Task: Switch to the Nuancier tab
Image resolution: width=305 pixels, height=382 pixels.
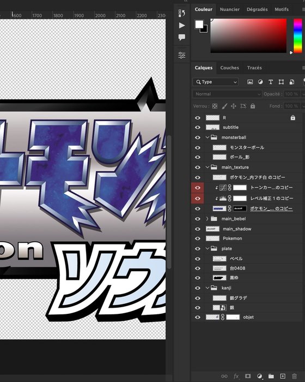Action: tap(230, 9)
